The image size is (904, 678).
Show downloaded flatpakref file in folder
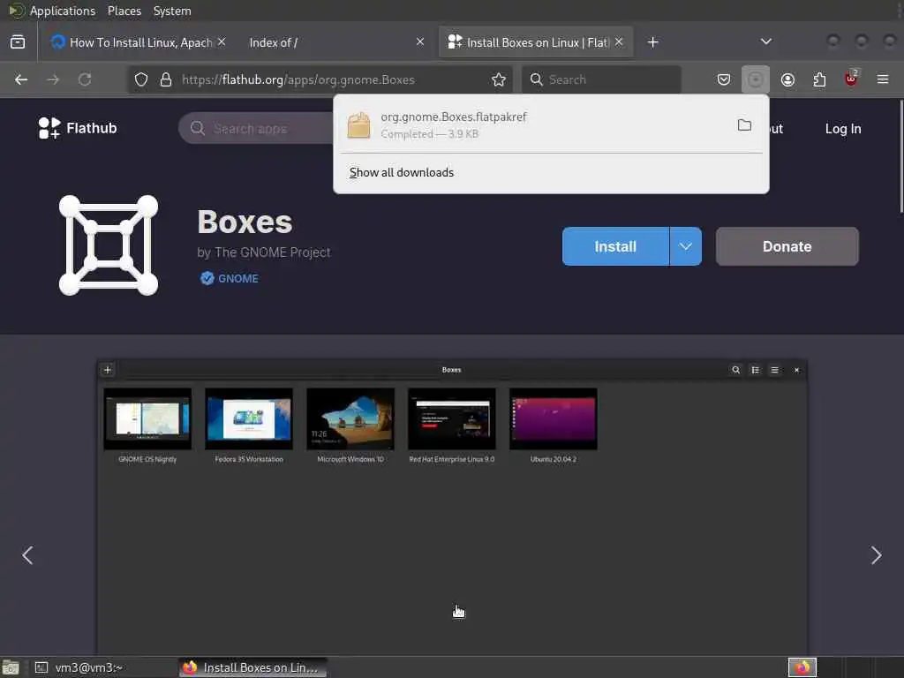744,125
